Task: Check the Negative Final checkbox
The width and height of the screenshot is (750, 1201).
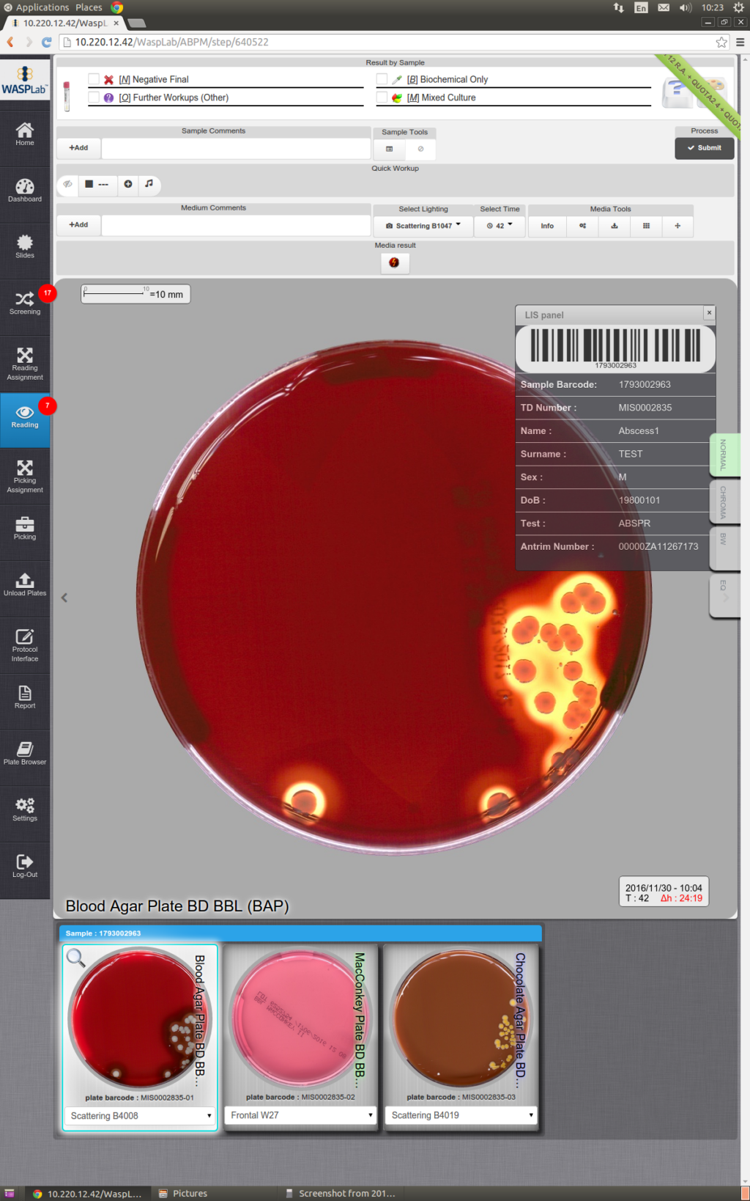Action: [94, 79]
